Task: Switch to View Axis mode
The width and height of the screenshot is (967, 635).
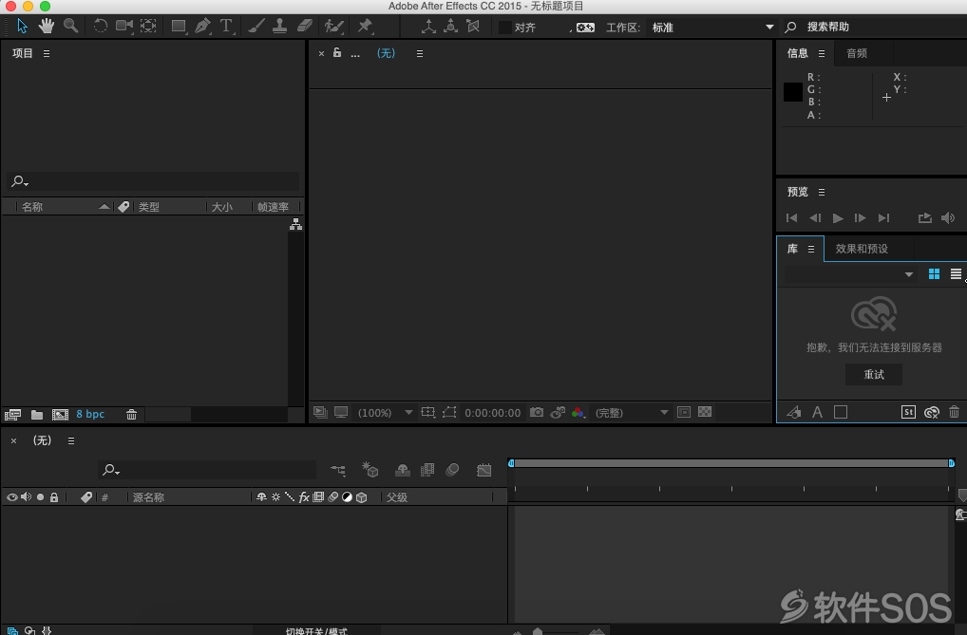Action: (x=473, y=26)
